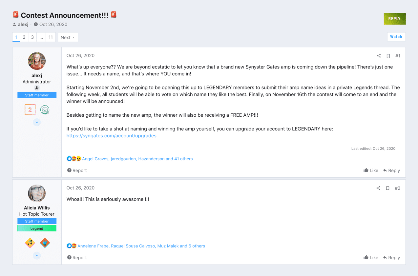Like alexj's first post
The height and width of the screenshot is (276, 418).
pos(371,170)
